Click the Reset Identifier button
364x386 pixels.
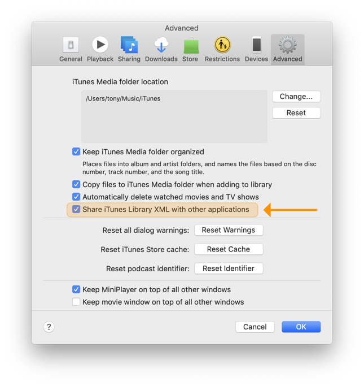coord(229,268)
